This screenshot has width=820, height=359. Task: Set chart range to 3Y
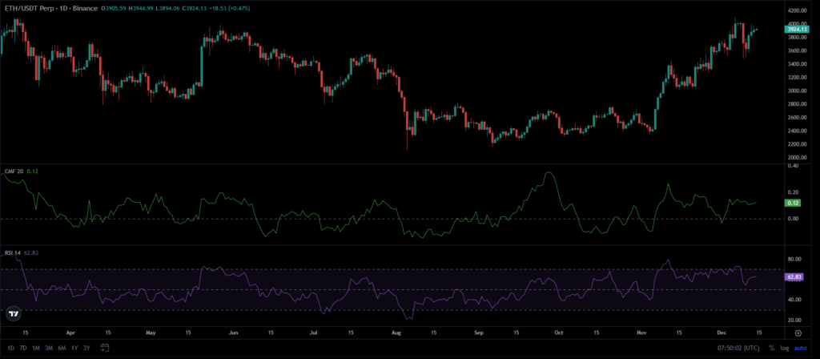coord(86,348)
